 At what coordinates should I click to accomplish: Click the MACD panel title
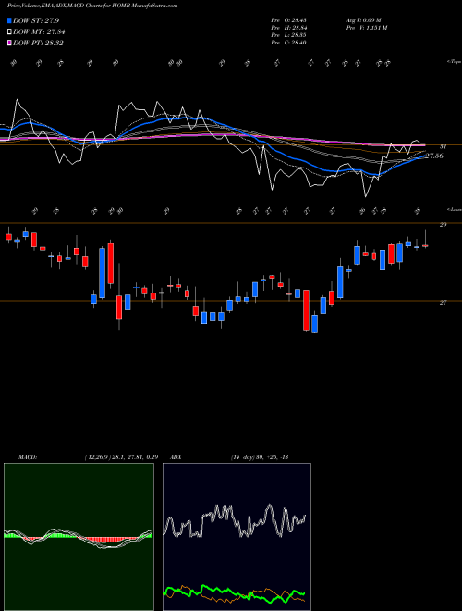coord(27,457)
